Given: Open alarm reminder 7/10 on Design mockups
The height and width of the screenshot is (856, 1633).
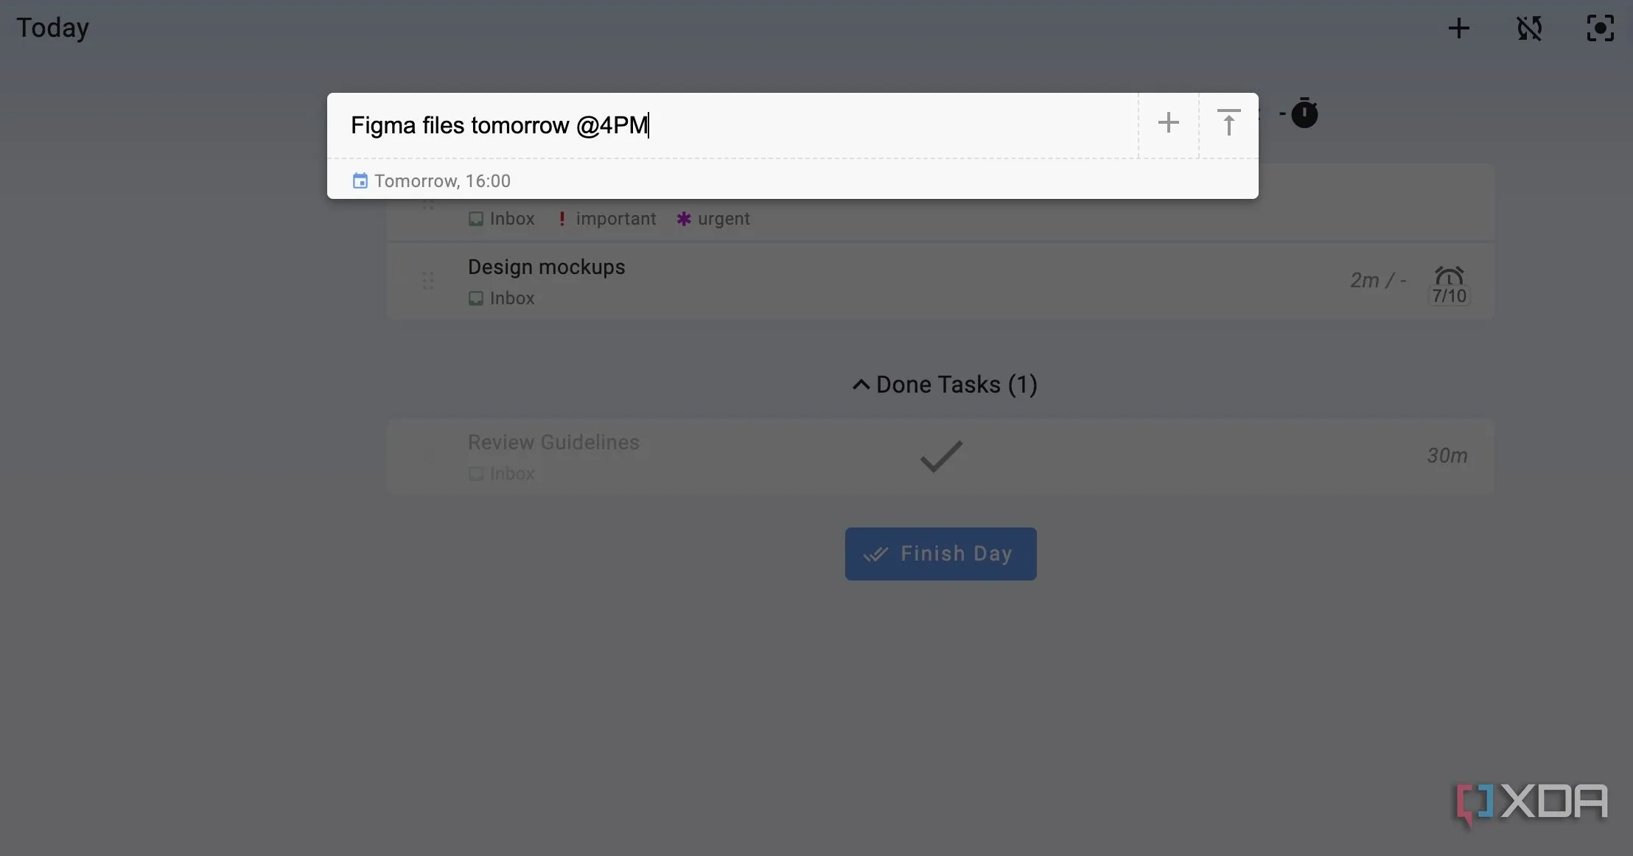Looking at the screenshot, I should click(x=1449, y=285).
